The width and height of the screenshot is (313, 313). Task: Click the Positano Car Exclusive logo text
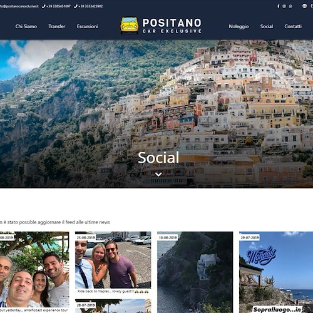(172, 26)
